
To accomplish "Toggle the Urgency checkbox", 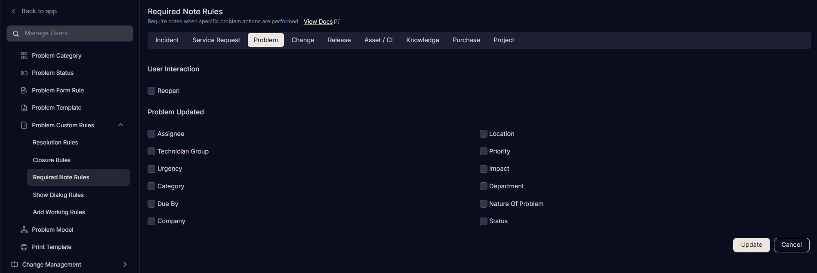I will tap(151, 169).
